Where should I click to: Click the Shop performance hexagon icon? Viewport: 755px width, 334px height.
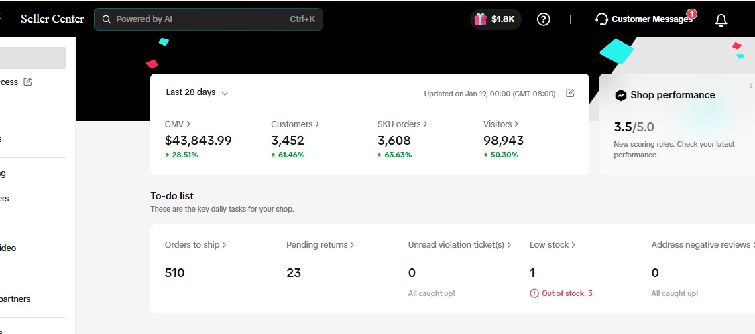[621, 95]
